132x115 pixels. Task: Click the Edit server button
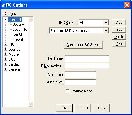click(x=119, y=30)
